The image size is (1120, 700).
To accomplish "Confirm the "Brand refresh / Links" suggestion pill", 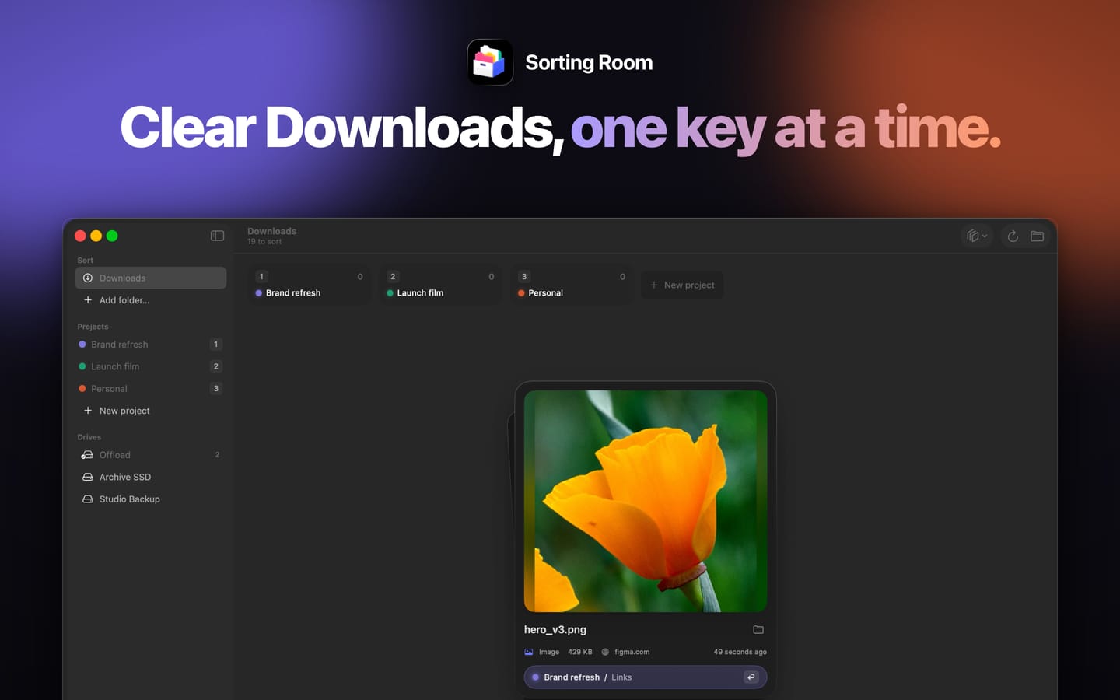I will coord(646,677).
